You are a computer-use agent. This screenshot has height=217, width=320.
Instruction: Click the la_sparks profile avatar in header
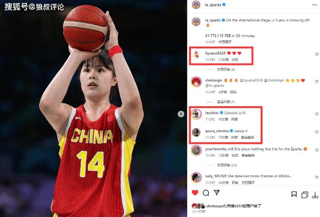196,4
